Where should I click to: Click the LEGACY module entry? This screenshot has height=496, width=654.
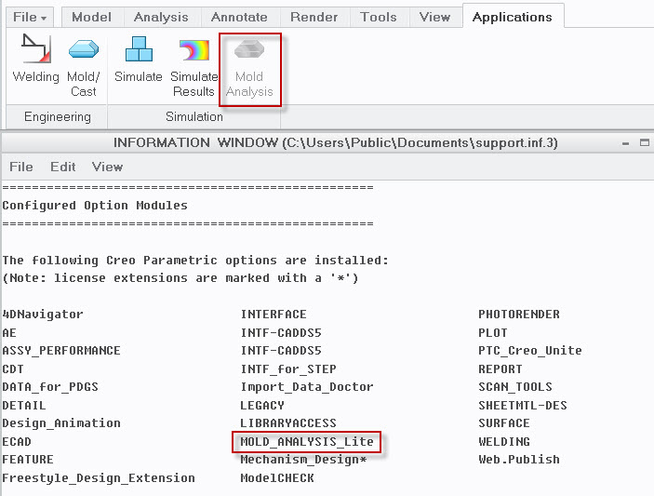[x=262, y=406]
